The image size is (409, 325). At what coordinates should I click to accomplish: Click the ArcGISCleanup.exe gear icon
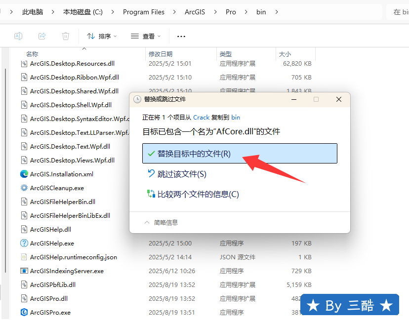(24, 188)
